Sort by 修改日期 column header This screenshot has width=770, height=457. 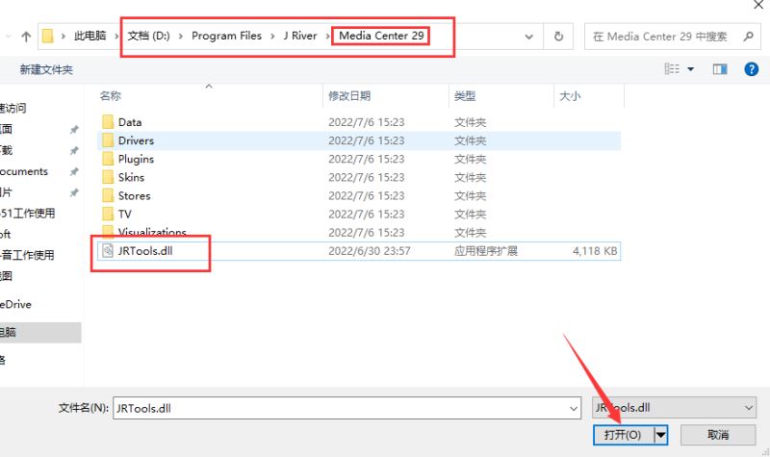coord(349,96)
